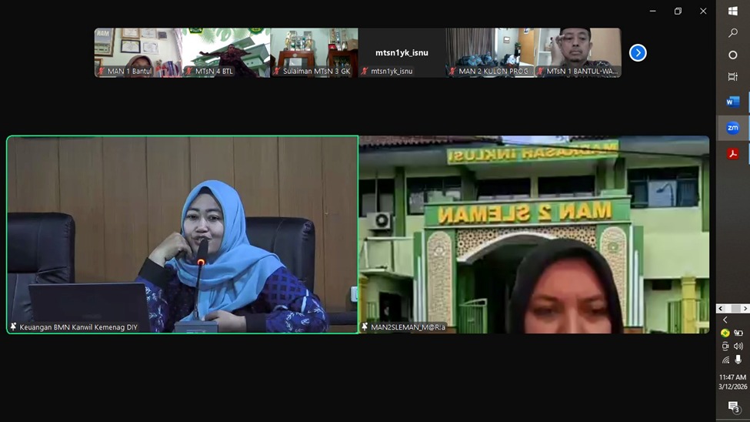
Task: Open Adobe Acrobat from the taskbar
Action: tap(732, 154)
